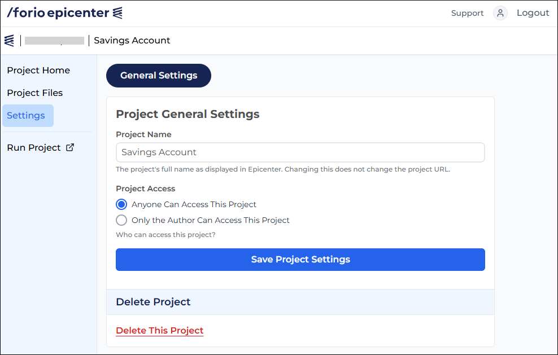Open Project Files in the sidebar
The width and height of the screenshot is (558, 355).
(34, 93)
